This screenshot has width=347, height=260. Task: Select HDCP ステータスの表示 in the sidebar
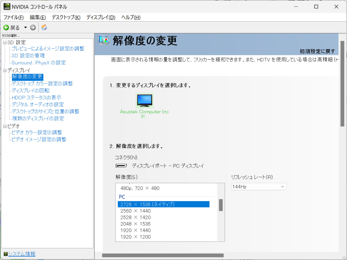(x=36, y=98)
